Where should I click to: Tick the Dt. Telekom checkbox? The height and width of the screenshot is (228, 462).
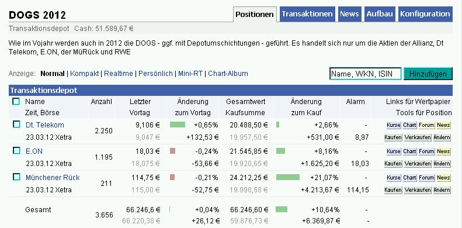point(16,125)
